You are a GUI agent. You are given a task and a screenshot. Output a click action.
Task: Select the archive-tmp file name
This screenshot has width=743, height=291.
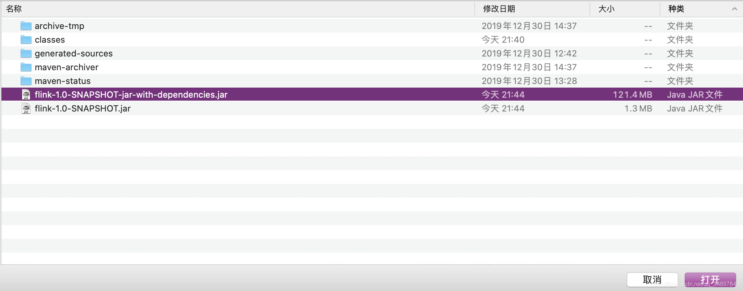pyautogui.click(x=59, y=26)
